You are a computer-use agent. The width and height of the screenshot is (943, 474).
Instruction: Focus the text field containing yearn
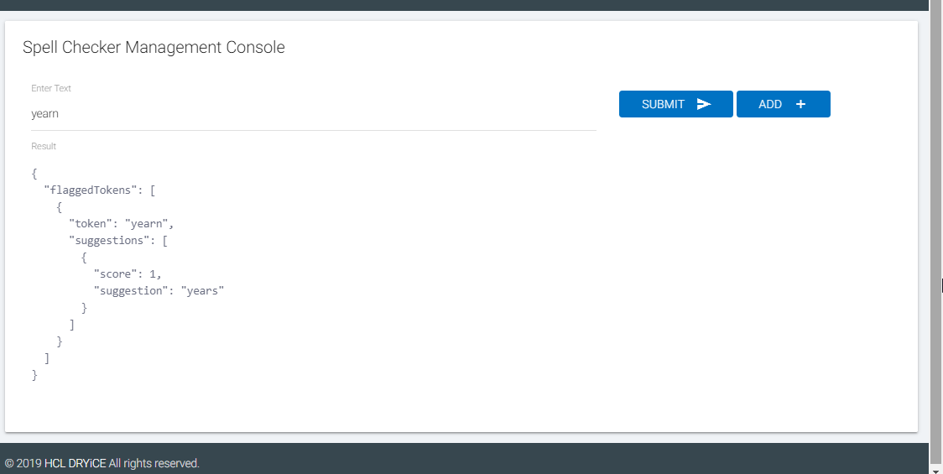[x=313, y=114]
